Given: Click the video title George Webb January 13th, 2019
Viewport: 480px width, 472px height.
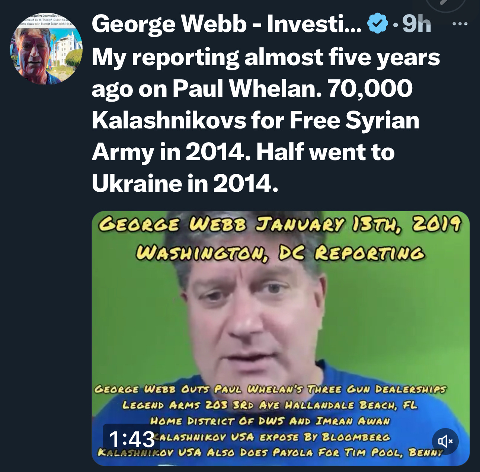Looking at the screenshot, I should click(x=280, y=224).
